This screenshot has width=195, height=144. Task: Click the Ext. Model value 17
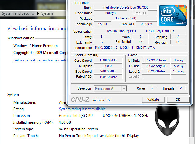[141, 42]
